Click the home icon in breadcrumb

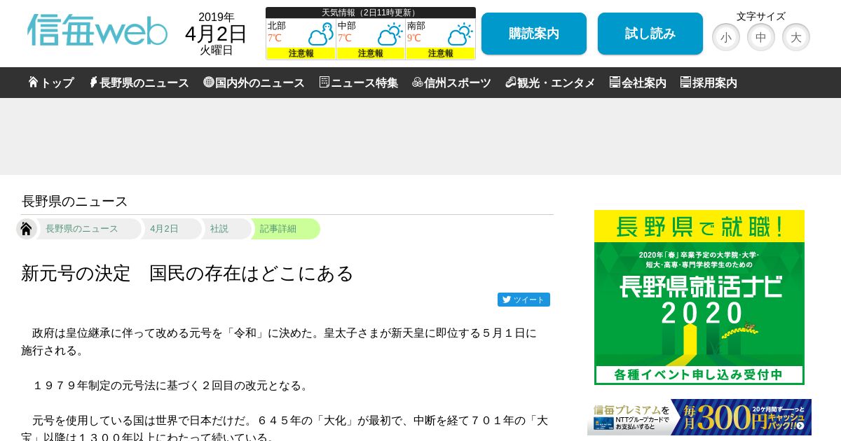coord(27,229)
